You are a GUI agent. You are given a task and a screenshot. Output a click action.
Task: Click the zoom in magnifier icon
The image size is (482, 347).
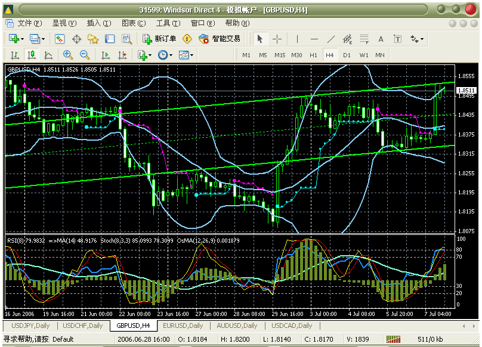67,55
